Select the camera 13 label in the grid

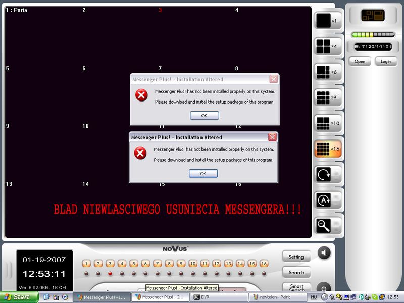point(9,184)
